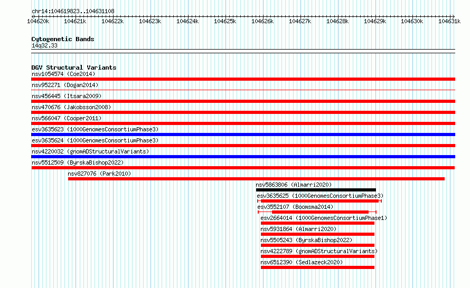Click the 104629k ruler tick label
The height and width of the screenshot is (288, 470).
pos(375,21)
